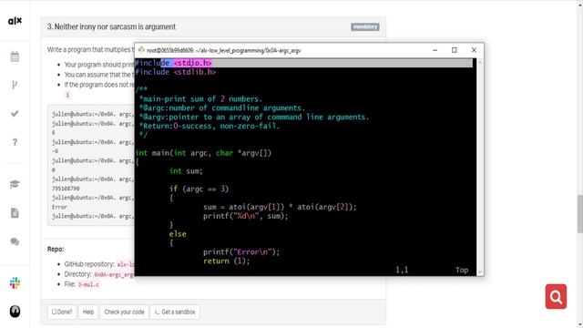Click the 'Error' output in the example block
The image size is (583, 328).
pos(59,207)
